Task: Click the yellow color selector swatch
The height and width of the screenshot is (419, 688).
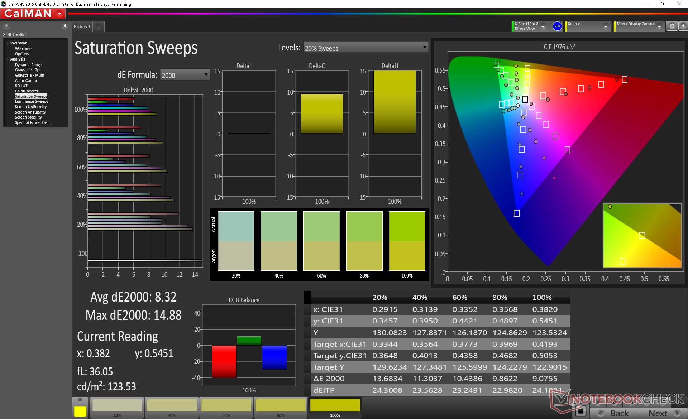Action: 80,411
